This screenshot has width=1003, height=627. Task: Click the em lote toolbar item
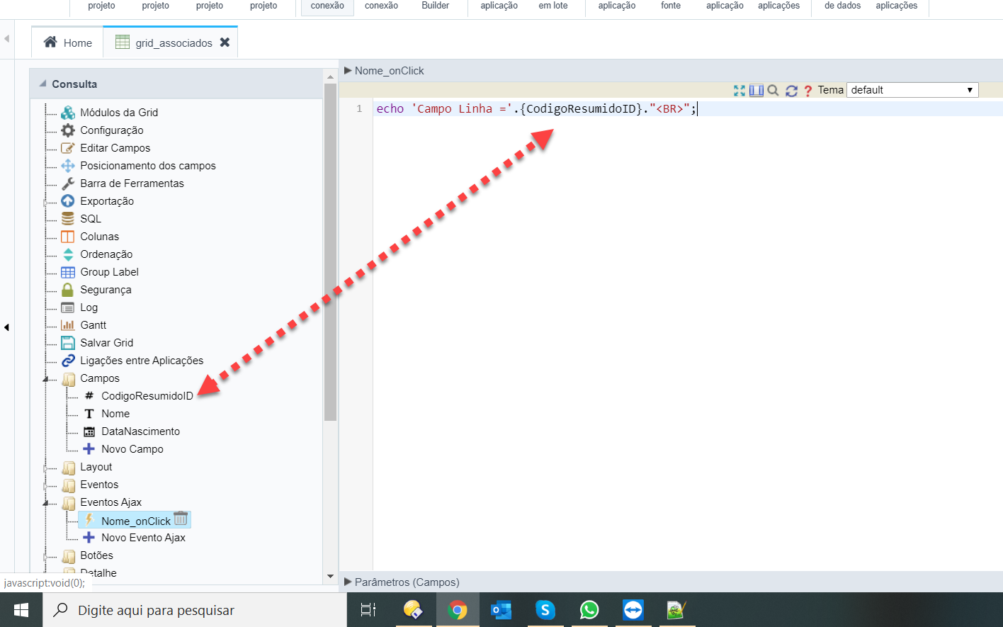[x=553, y=6]
